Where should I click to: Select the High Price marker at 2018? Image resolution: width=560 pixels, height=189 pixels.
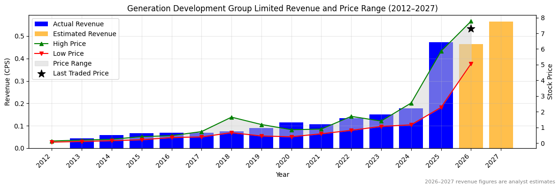(231, 117)
